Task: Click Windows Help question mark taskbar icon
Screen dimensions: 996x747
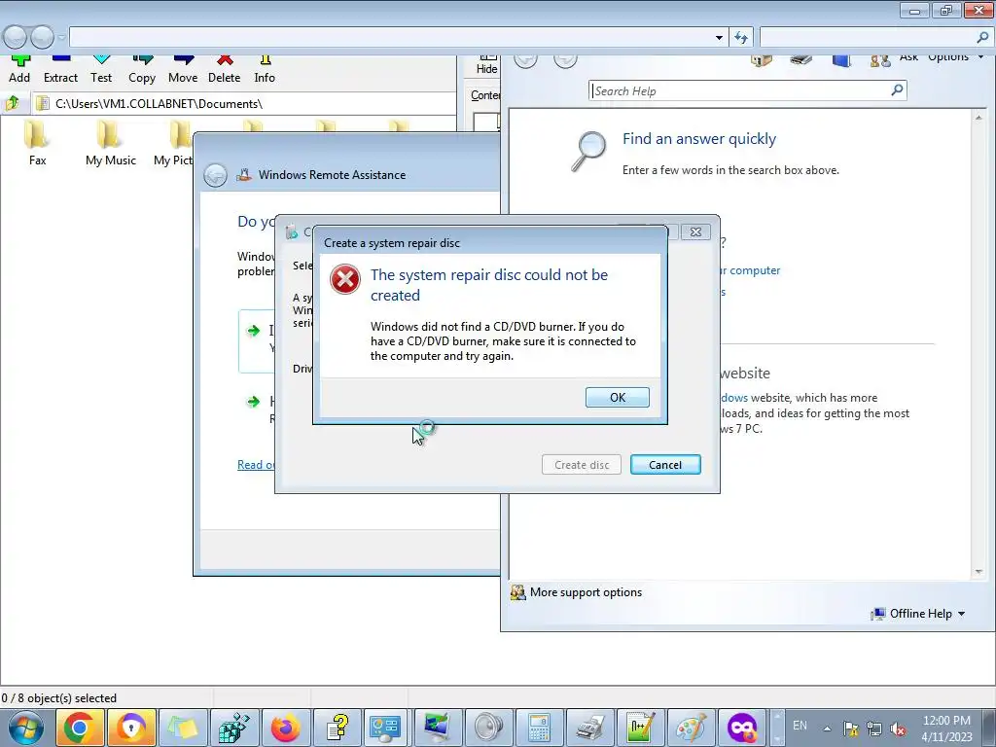Action: [337, 728]
